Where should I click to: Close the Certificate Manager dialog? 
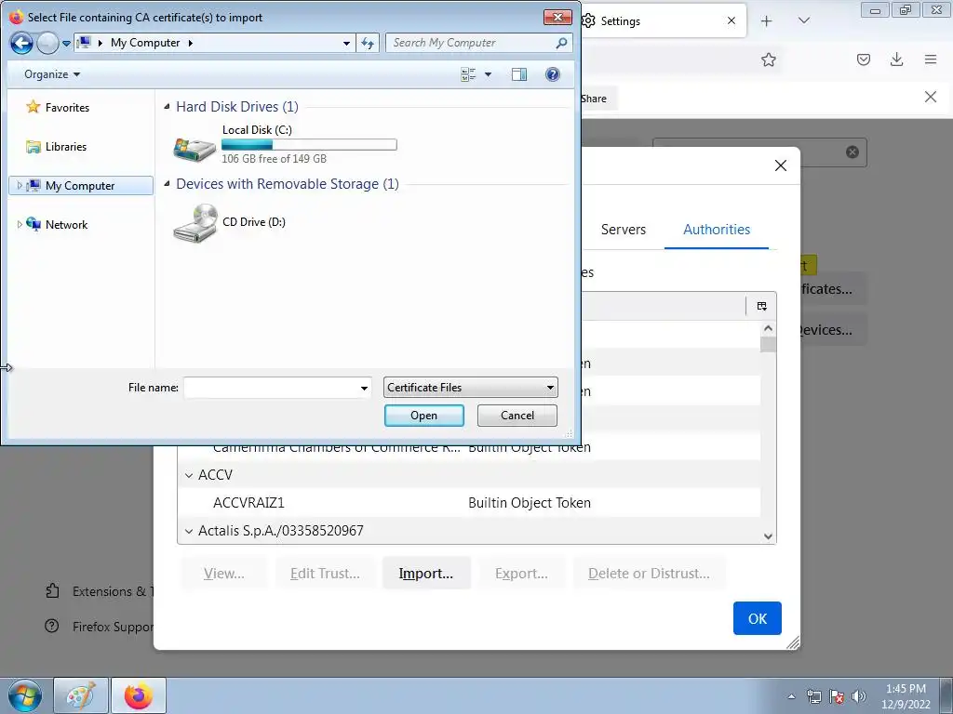click(x=781, y=165)
